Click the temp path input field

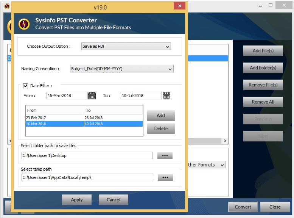[87, 177]
